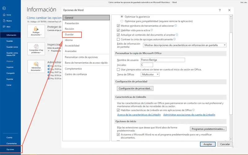
Task: Select Optimizar para compatibilidad radio button
Action: coord(122,21)
